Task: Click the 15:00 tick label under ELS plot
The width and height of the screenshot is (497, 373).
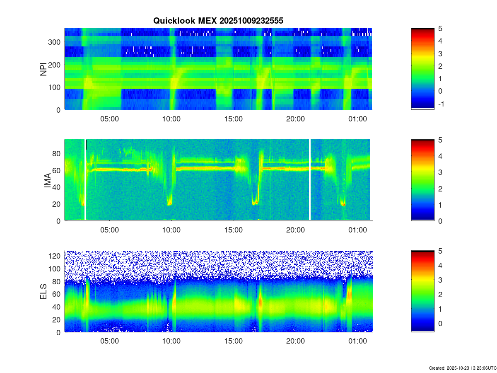Action: point(233,341)
